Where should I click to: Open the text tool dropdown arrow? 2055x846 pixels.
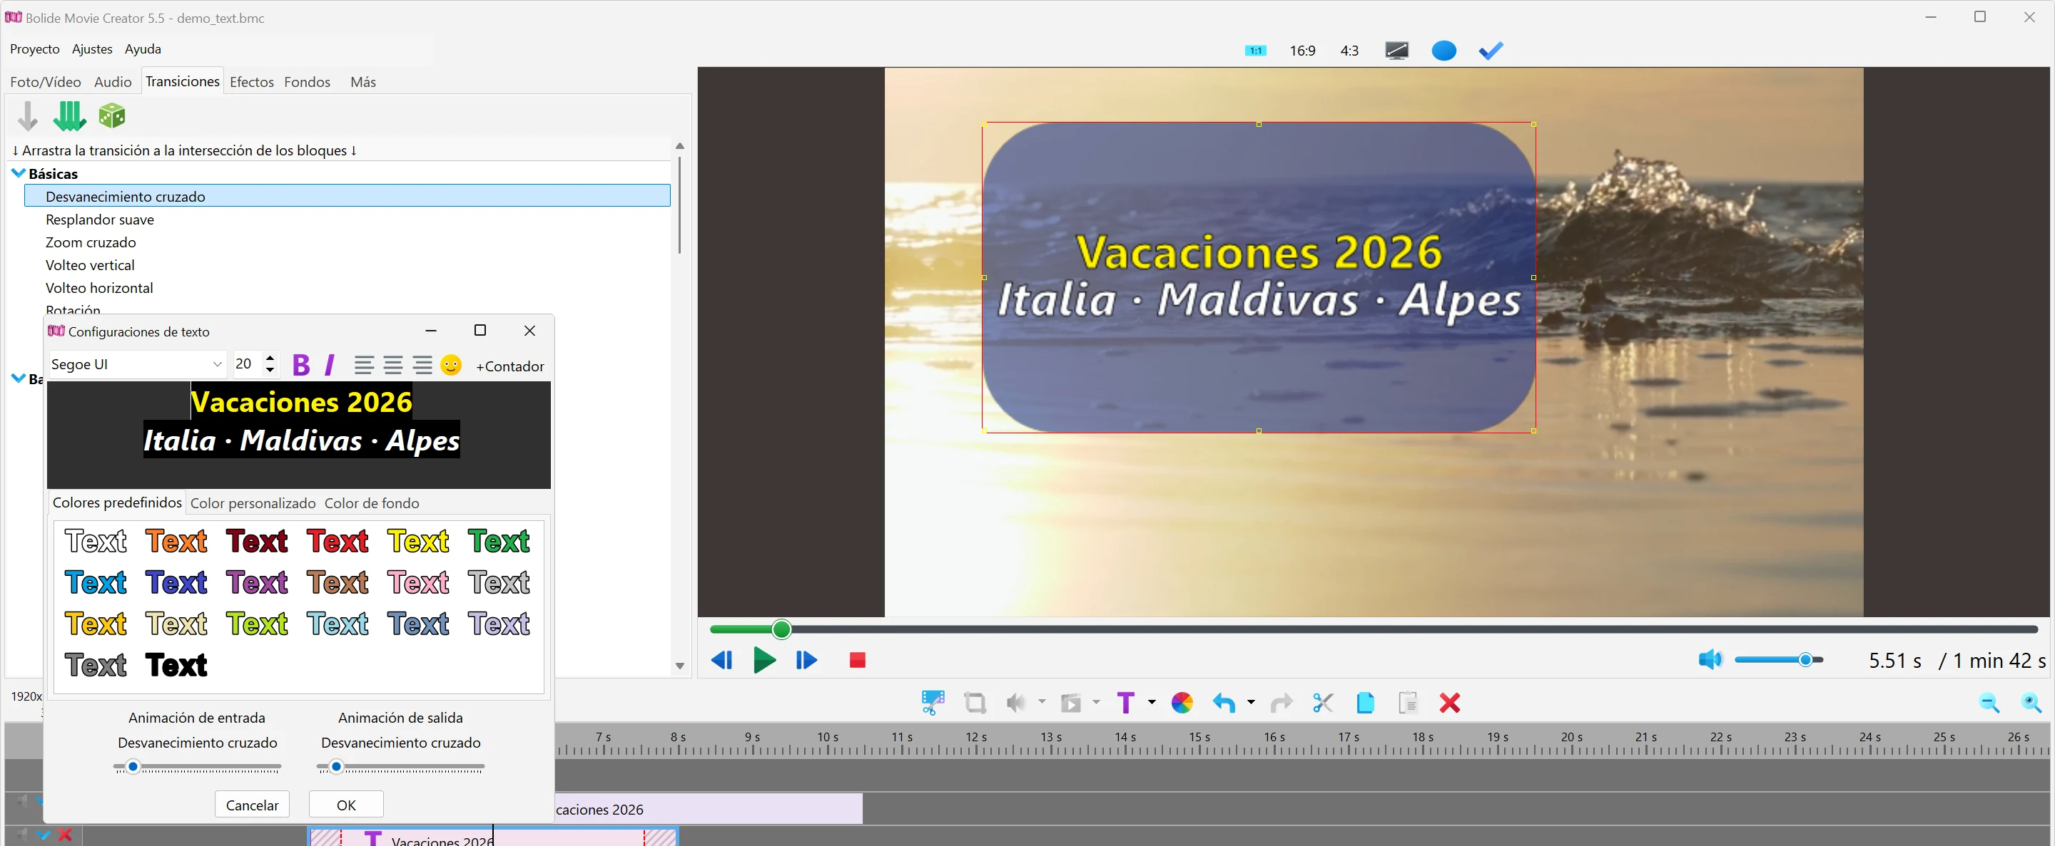[1151, 702]
